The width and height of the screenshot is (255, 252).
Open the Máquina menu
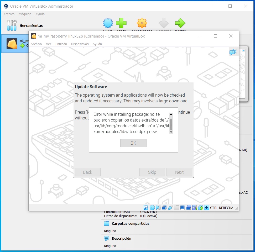coord(25,14)
